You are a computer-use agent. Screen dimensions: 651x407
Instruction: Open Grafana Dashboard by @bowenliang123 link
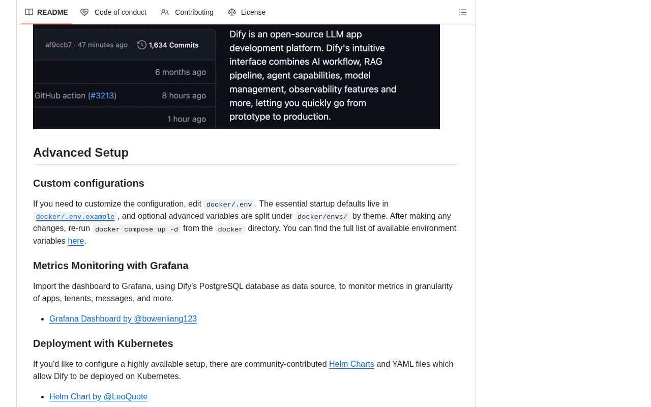point(123,319)
